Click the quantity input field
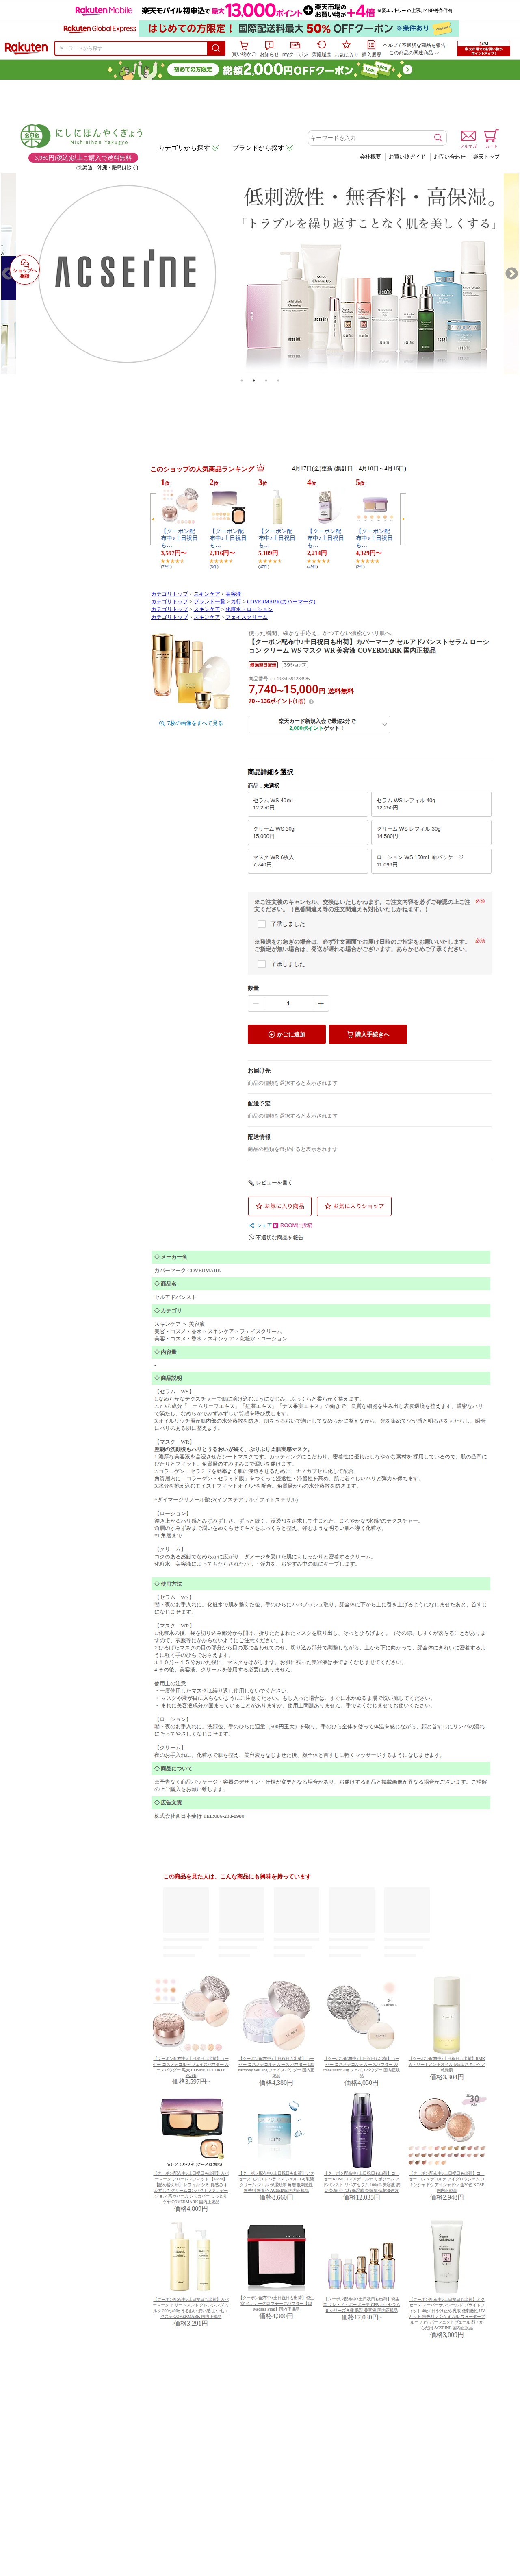 288,1003
